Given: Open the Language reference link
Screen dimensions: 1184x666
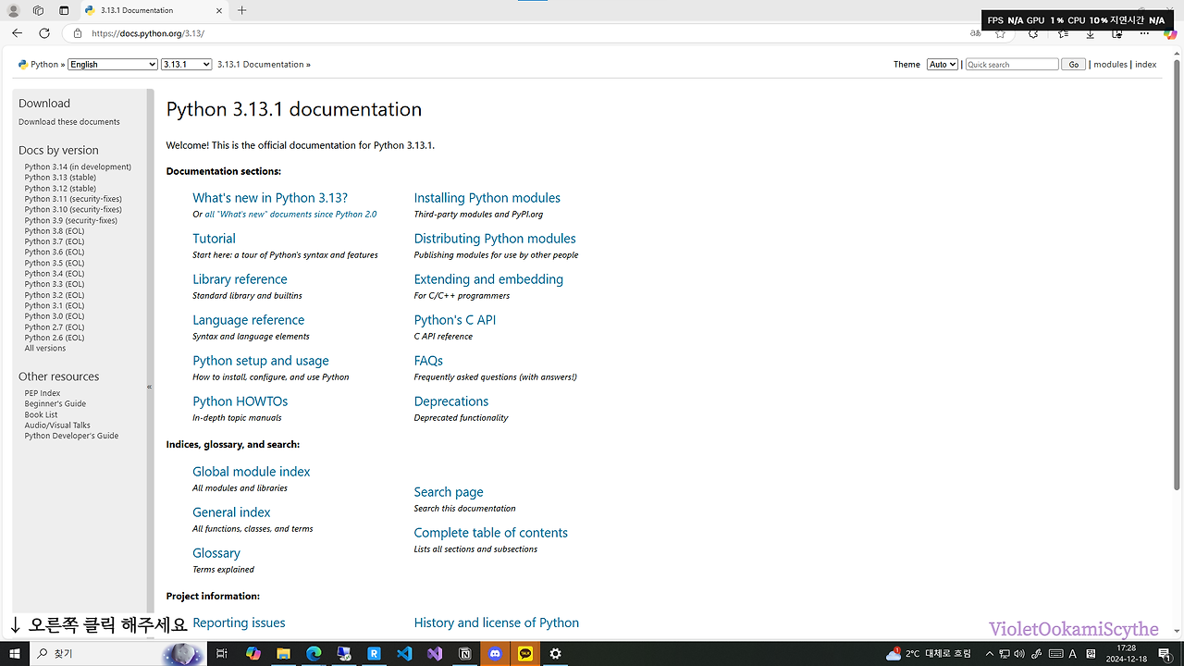Looking at the screenshot, I should click(x=248, y=320).
